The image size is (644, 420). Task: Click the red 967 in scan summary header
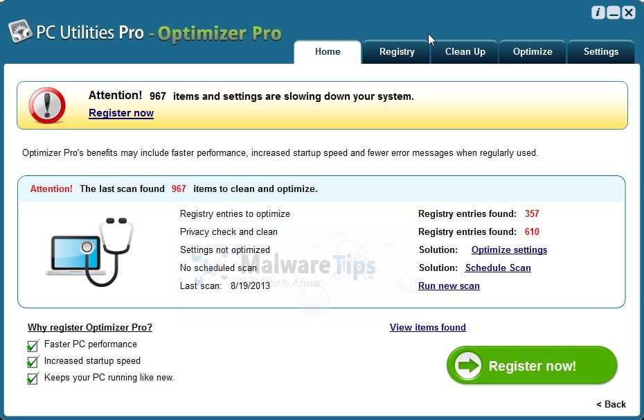click(179, 189)
